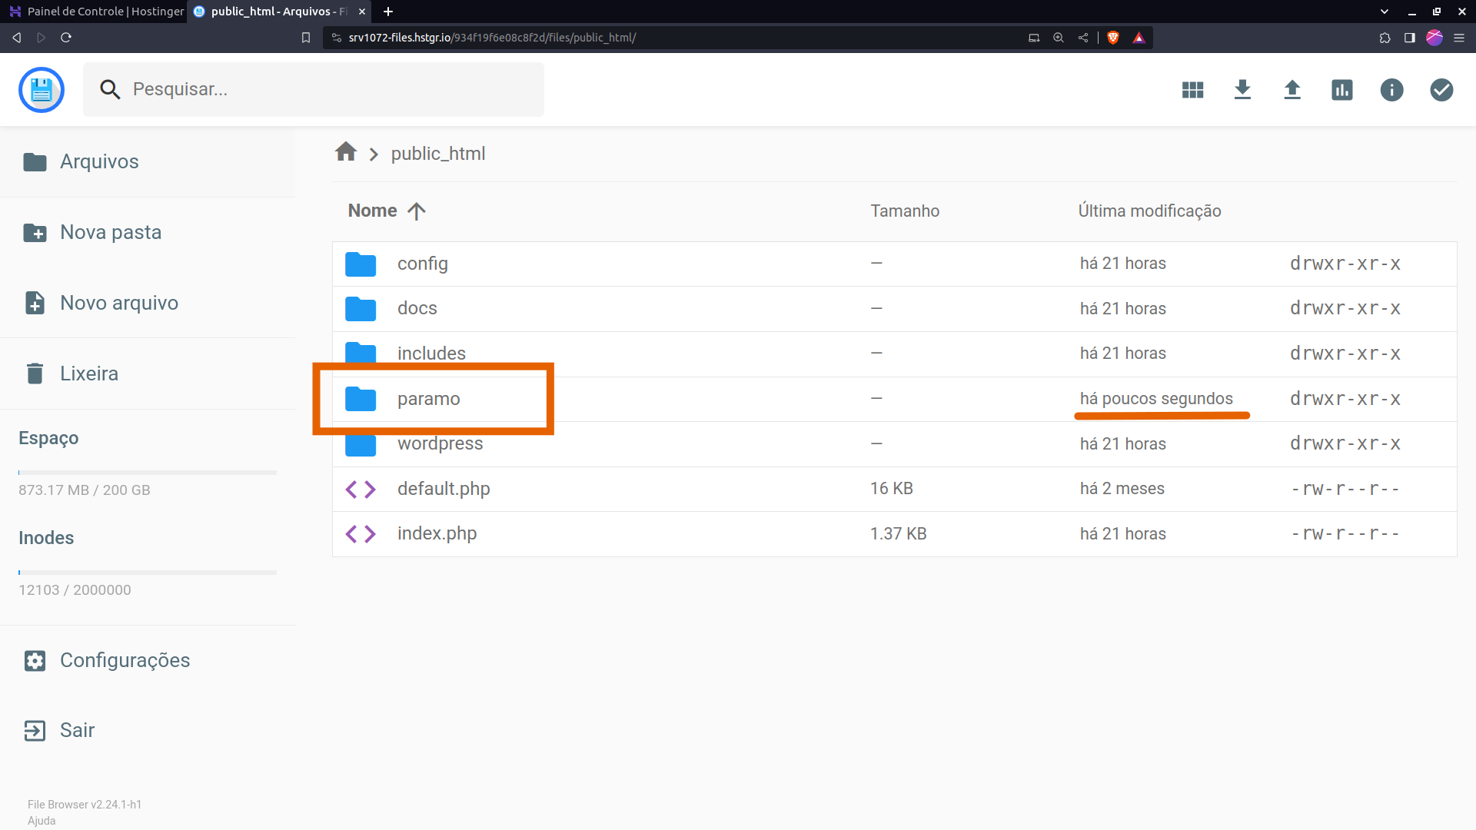Open a new browser tab
Image resolution: width=1476 pixels, height=830 pixels.
click(388, 12)
